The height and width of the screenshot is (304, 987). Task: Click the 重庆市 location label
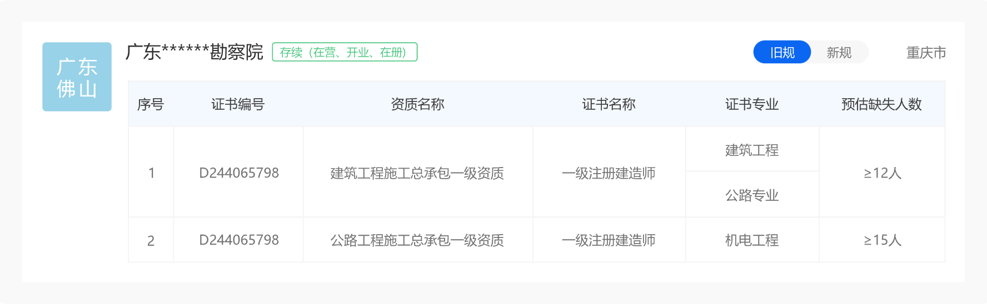[926, 53]
